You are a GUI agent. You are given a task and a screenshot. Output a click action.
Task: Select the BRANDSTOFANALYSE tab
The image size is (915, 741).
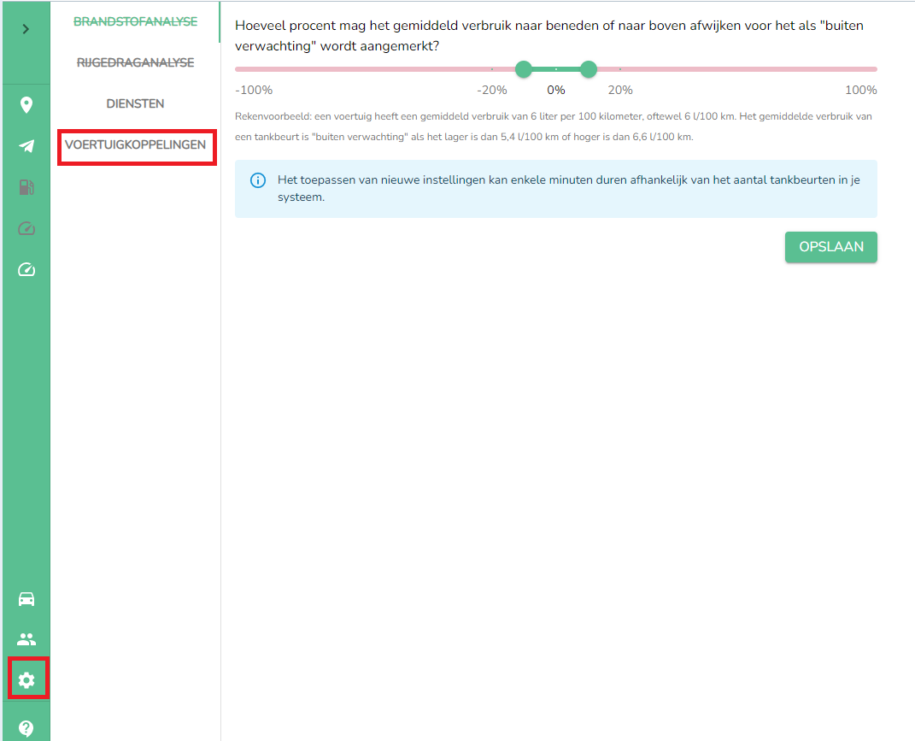tap(135, 21)
